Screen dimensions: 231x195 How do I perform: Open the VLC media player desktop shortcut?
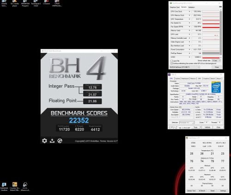coord(15,3)
